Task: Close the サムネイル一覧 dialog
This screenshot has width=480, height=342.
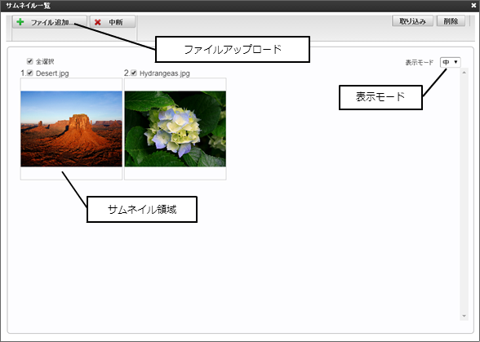Action: click(x=473, y=5)
